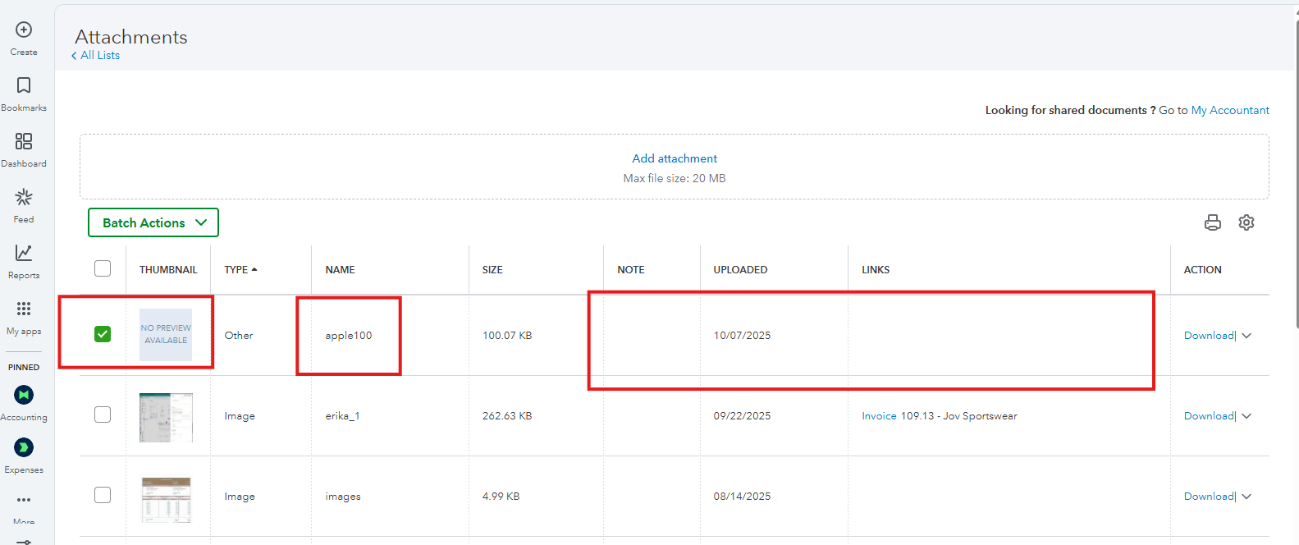This screenshot has width=1299, height=545.
Task: Open Reports chart icon
Action: pos(24,253)
